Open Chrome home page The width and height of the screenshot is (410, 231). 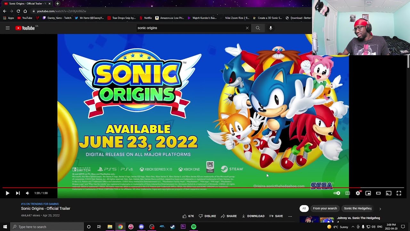(25, 11)
